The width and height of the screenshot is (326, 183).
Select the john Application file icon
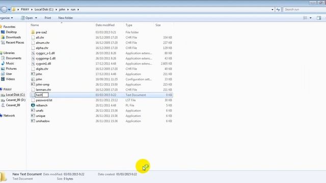click(33, 74)
